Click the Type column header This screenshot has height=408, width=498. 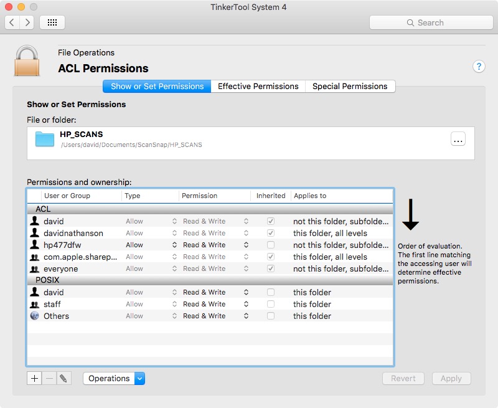150,196
